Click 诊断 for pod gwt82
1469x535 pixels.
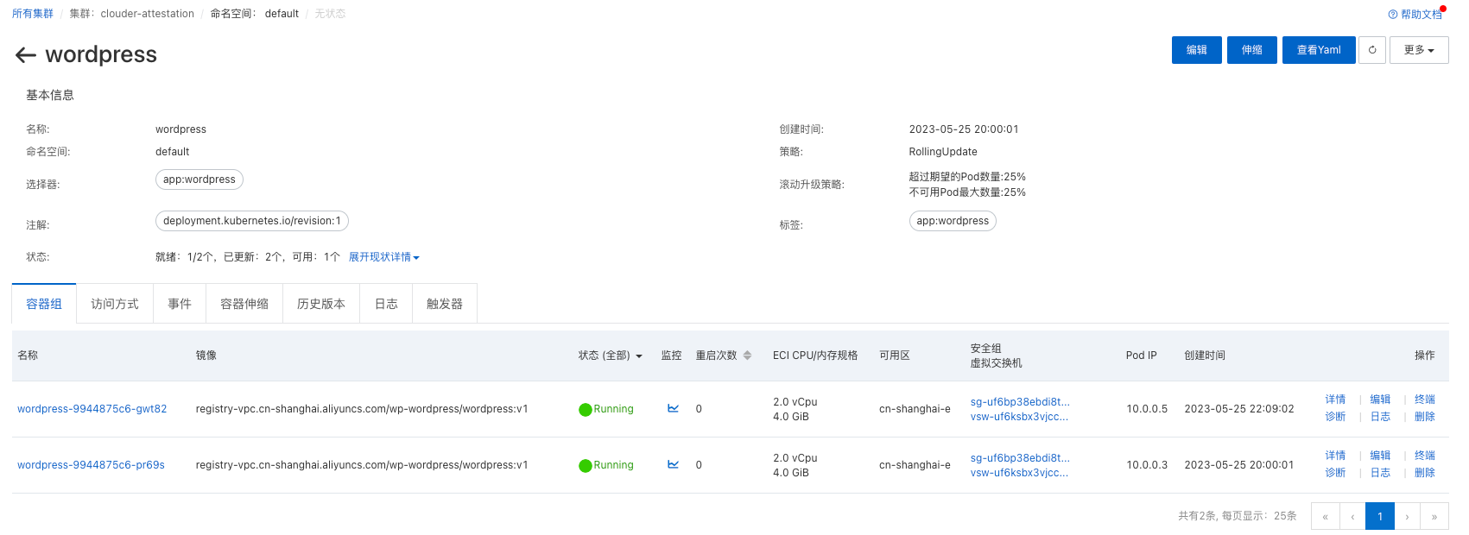coord(1335,417)
